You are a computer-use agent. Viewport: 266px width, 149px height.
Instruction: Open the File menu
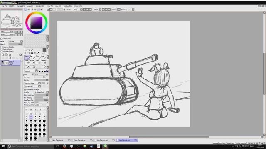pyautogui.click(x=4, y=6)
